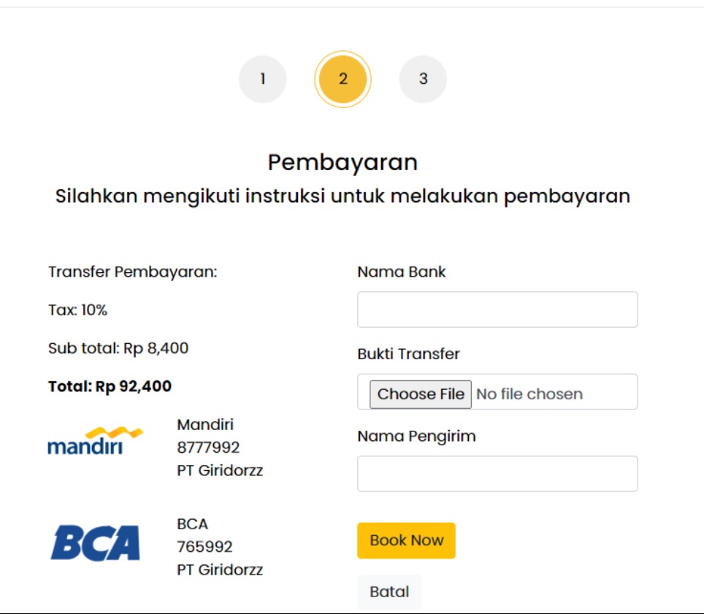
Task: Click the No file chosen area
Action: 529,393
